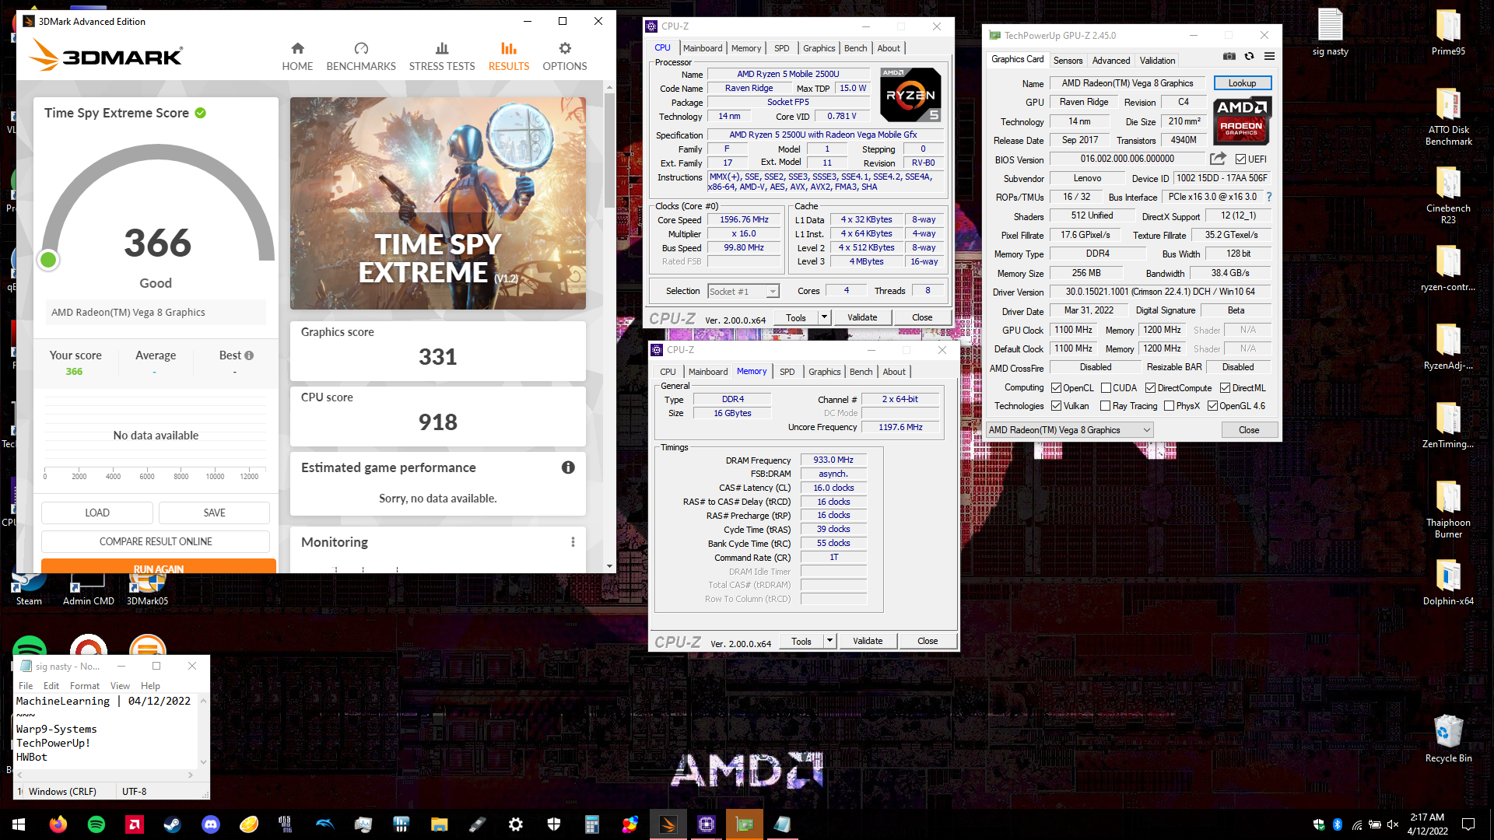Open the Monitoring three-dot menu
This screenshot has height=840, width=1494.
pyautogui.click(x=573, y=542)
